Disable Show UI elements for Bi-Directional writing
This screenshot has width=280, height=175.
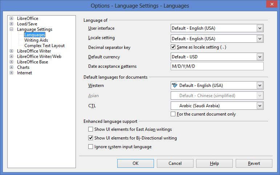pos(90,138)
